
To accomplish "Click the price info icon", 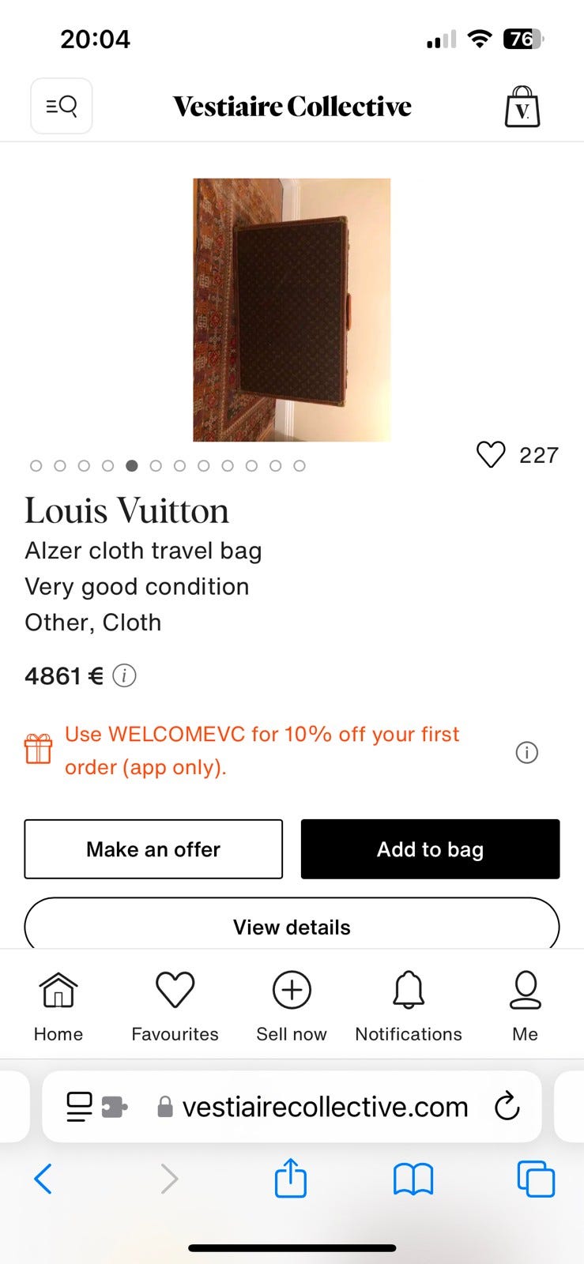I will coord(124,676).
